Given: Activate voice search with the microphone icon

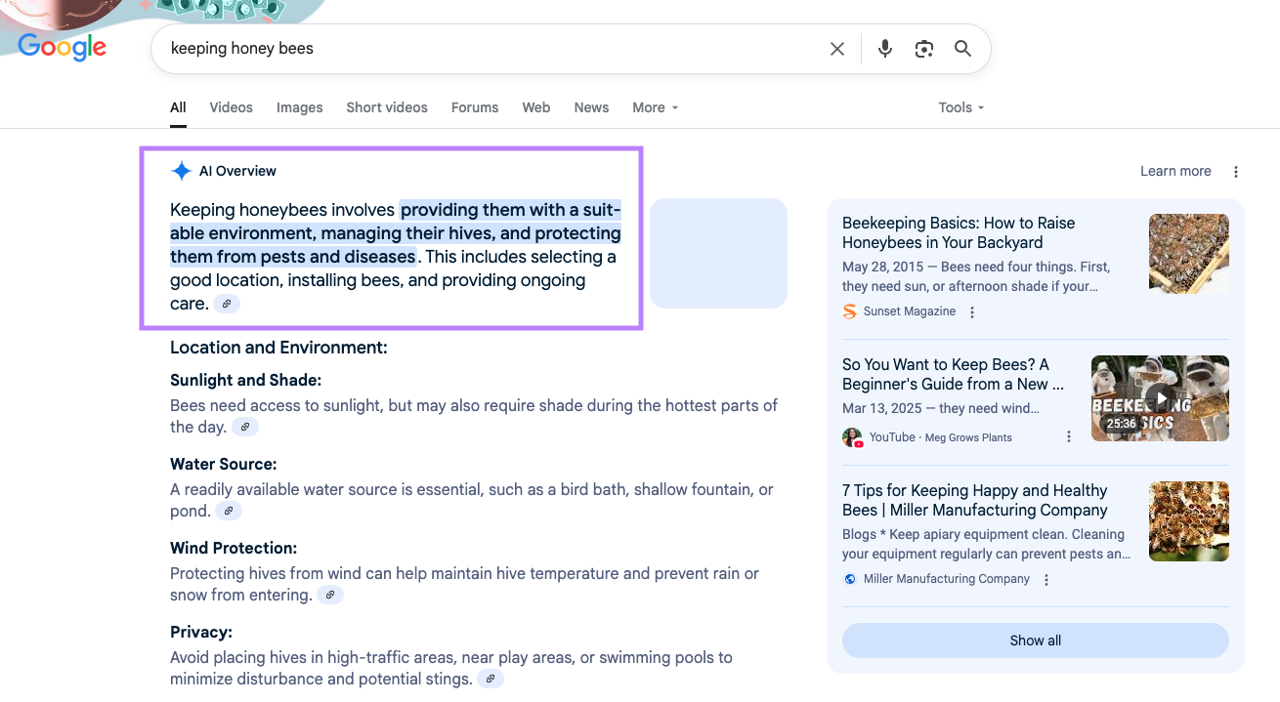Looking at the screenshot, I should 884,48.
